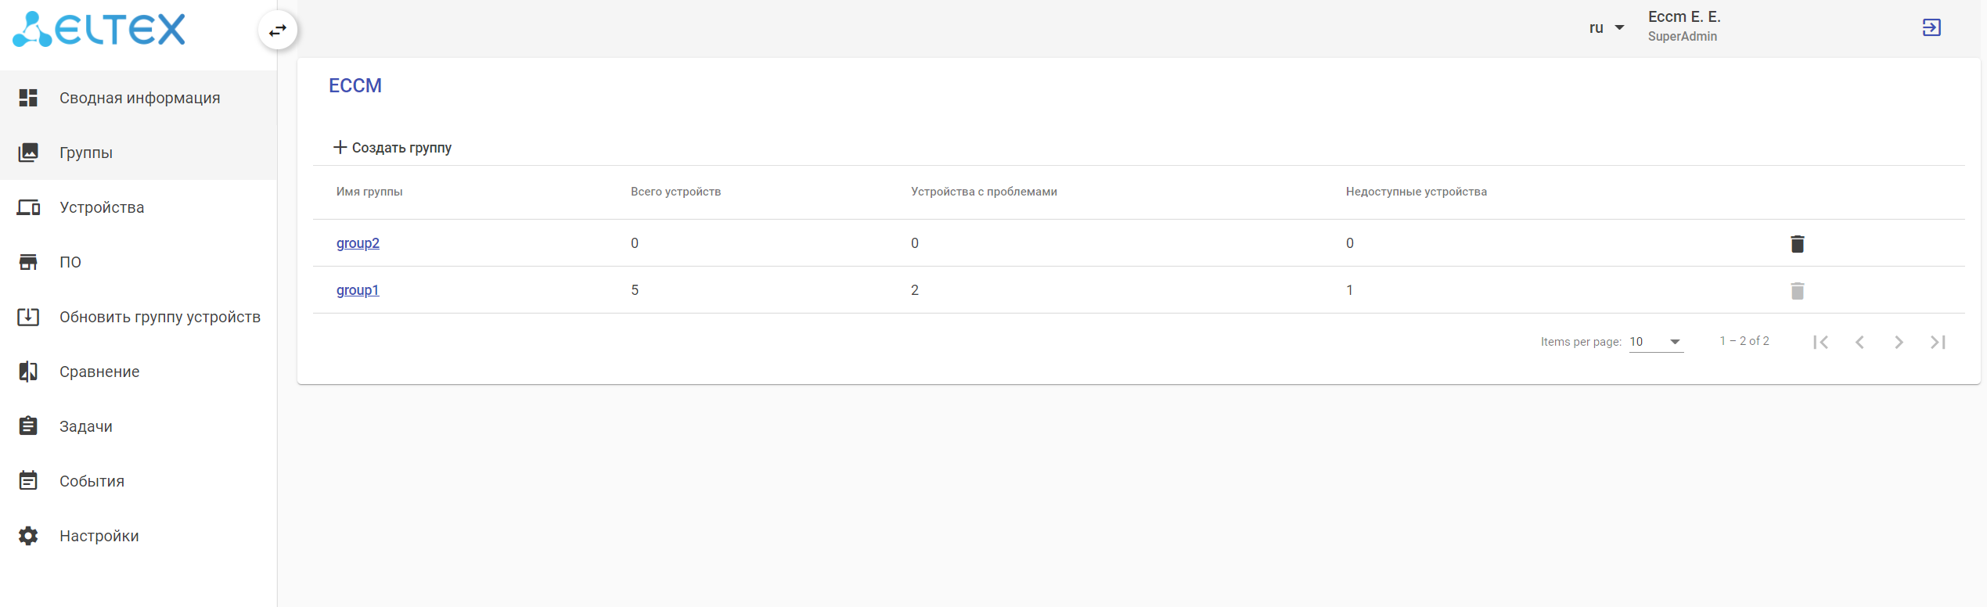The height and width of the screenshot is (607, 1987).
Task: Click the Настройки gear icon
Action: click(x=28, y=536)
